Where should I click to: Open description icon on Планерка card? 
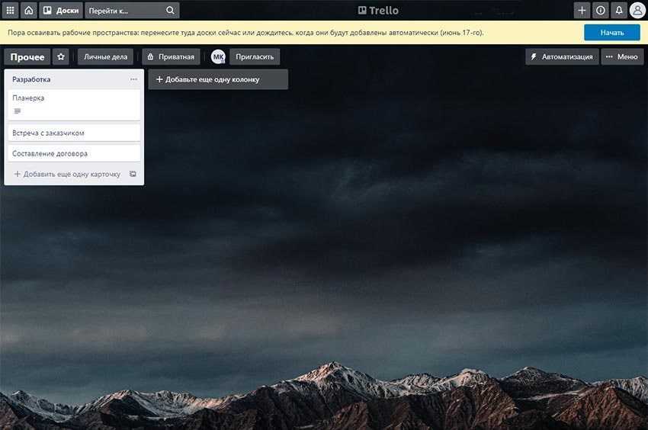18,111
